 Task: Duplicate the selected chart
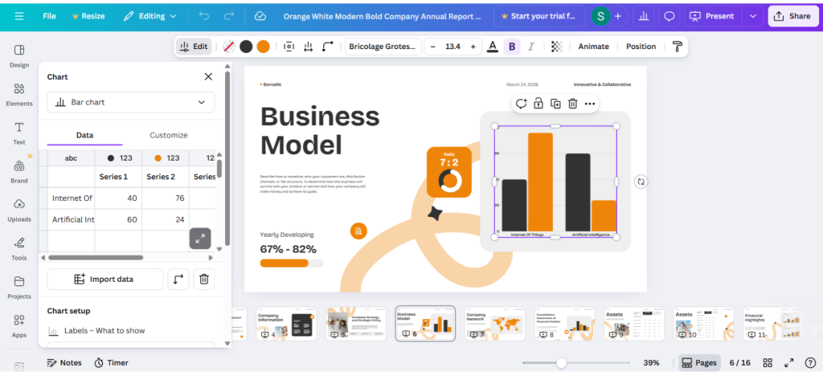[x=555, y=104]
